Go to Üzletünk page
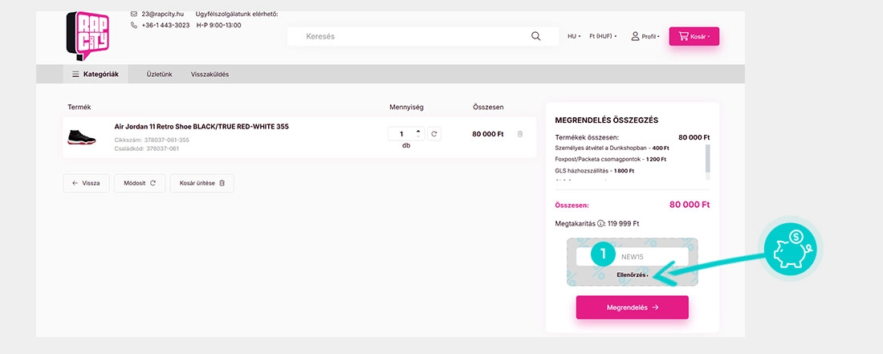The height and width of the screenshot is (354, 883). pos(160,75)
